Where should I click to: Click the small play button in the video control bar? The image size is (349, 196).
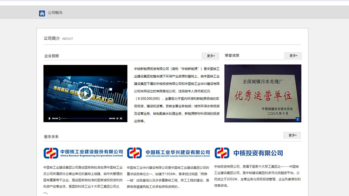[x=49, y=119]
